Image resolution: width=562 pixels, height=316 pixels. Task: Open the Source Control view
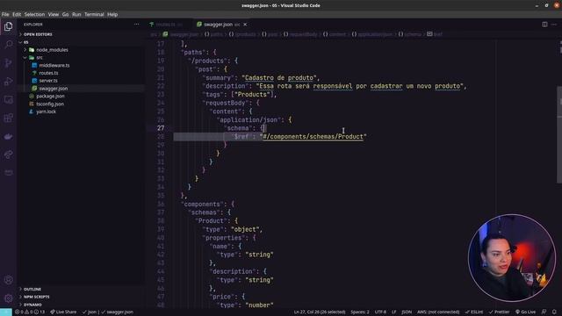click(x=8, y=63)
